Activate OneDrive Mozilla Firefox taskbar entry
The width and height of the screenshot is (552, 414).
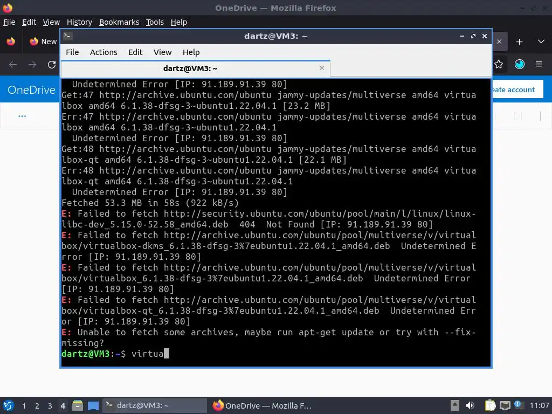click(x=263, y=405)
